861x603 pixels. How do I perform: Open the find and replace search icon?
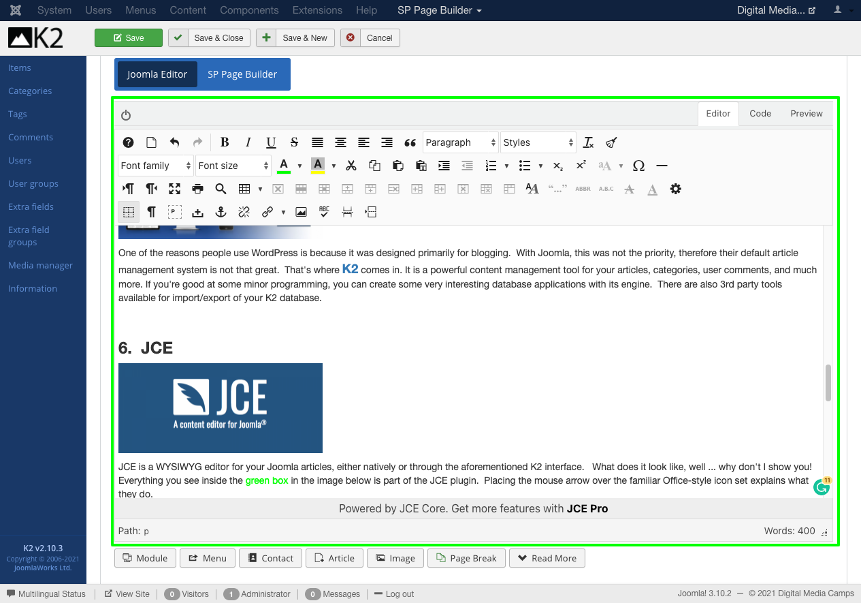[221, 189]
